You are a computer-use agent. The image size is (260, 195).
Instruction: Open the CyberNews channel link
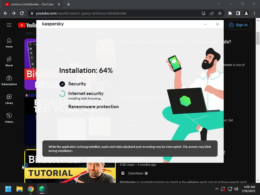pos(136,173)
